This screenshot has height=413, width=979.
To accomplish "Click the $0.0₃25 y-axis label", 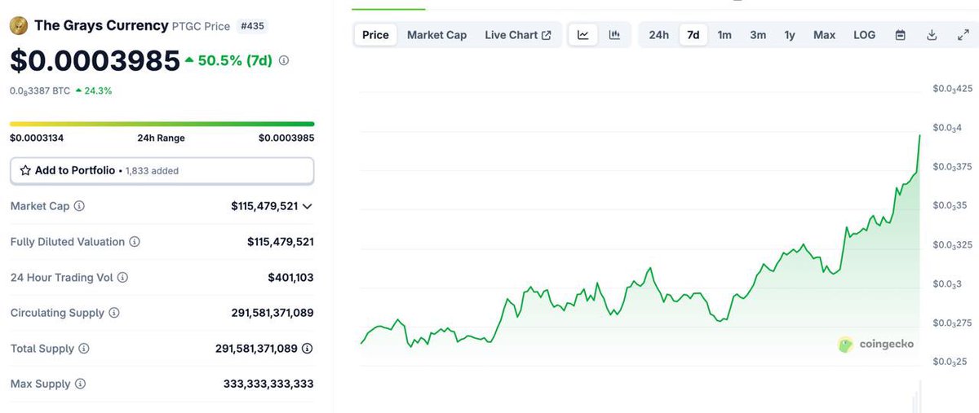I will [950, 362].
